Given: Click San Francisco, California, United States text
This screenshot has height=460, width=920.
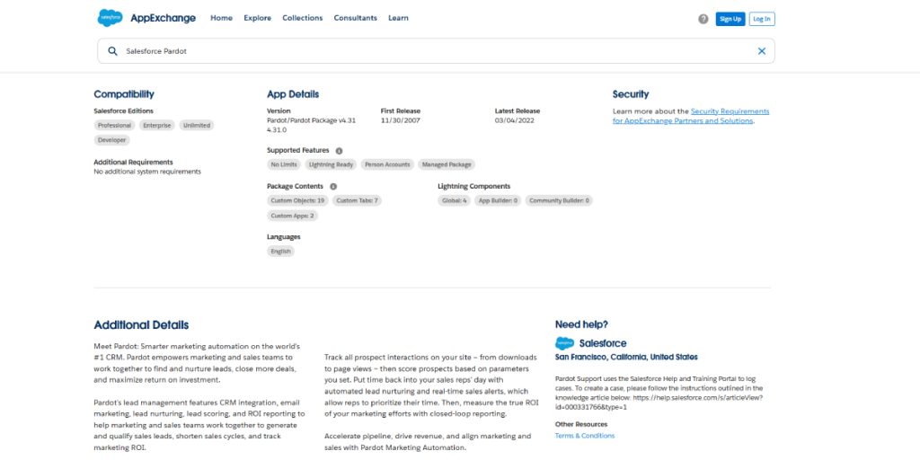Looking at the screenshot, I should [626, 357].
